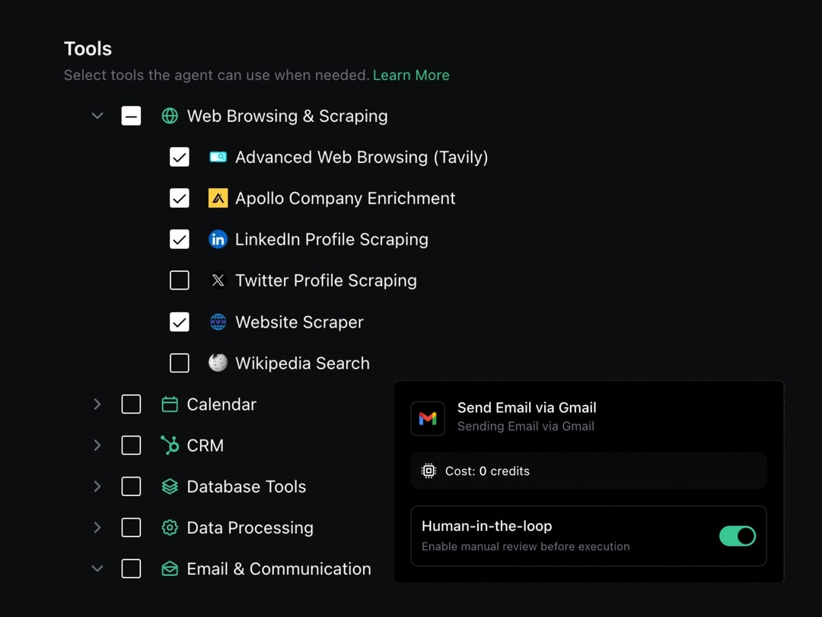Select the Website Scraper tool label
The image size is (822, 617).
click(x=299, y=322)
